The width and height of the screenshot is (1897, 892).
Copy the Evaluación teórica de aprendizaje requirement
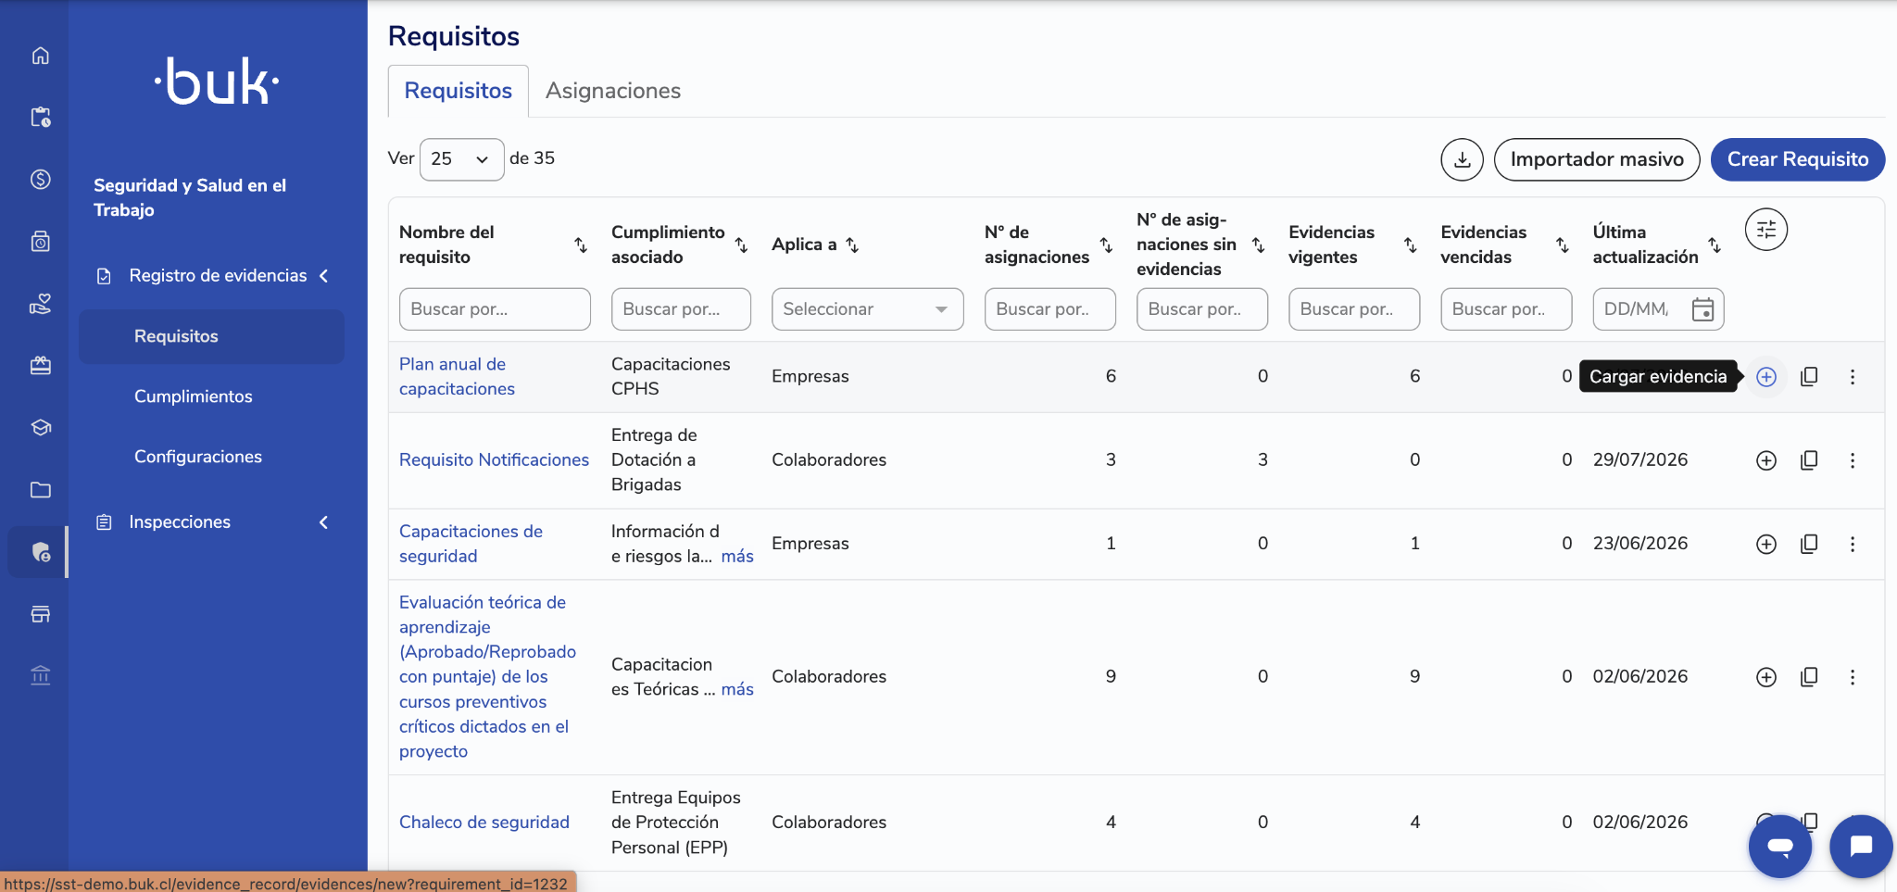[x=1809, y=677]
